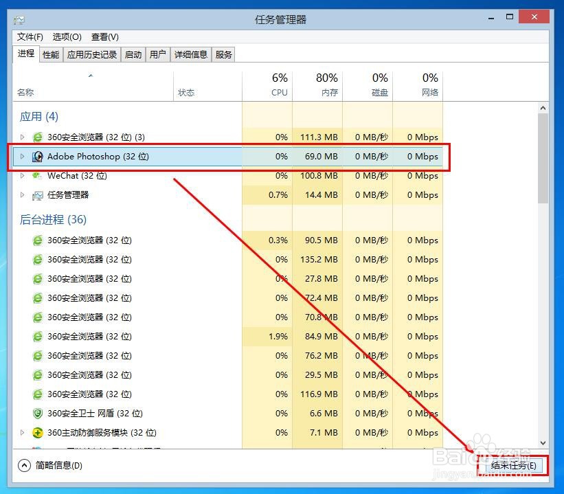Switch to the 详细信息 tab
The width and height of the screenshot is (564, 494).
point(191,55)
